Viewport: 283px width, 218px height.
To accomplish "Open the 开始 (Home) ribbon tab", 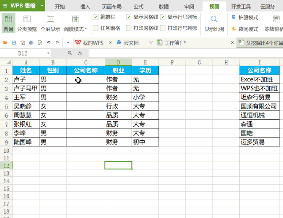I will click(60, 7).
